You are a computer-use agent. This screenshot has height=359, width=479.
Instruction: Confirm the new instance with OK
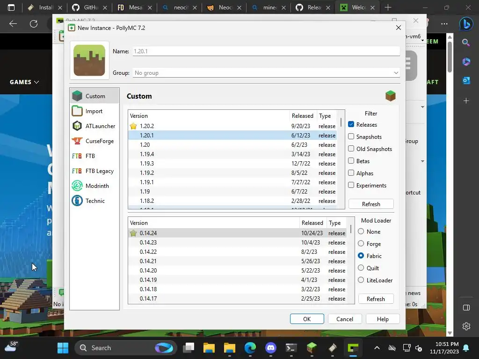point(307,319)
